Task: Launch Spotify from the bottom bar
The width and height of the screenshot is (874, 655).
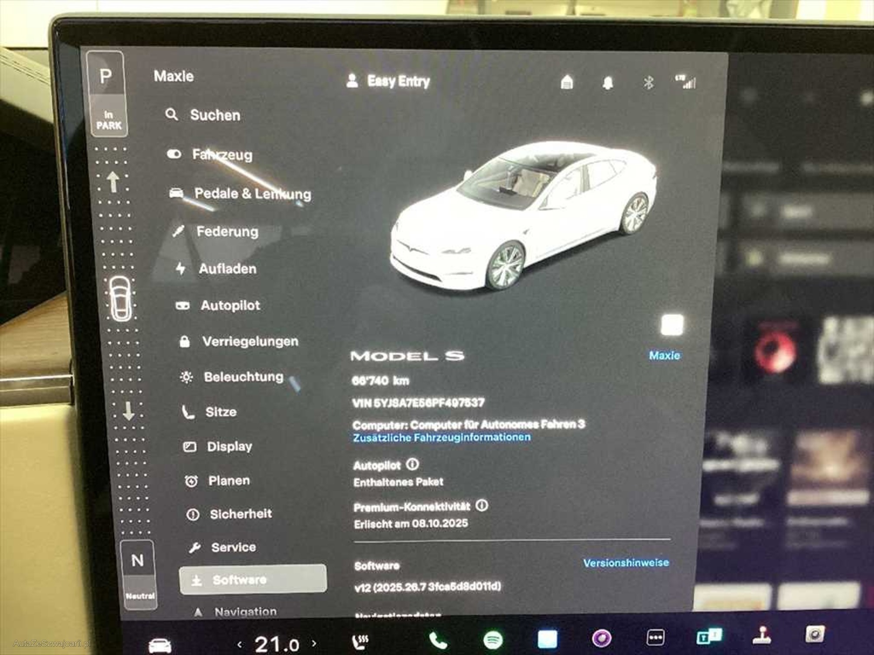Action: coord(492,639)
